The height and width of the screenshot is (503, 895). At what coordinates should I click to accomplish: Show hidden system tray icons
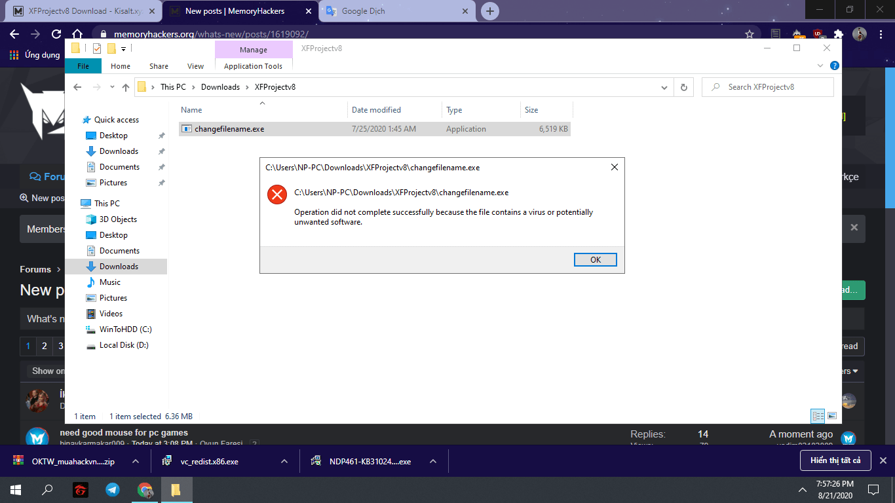tap(803, 489)
